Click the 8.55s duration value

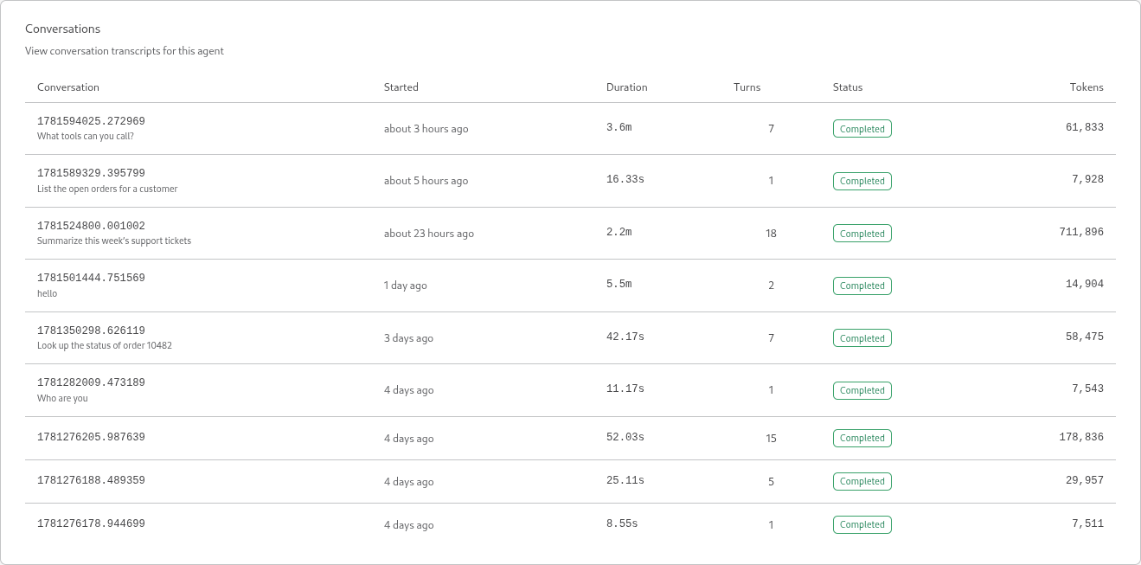622,523
